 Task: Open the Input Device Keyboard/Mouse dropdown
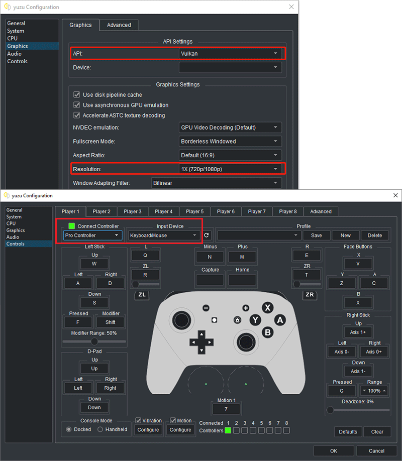(164, 235)
